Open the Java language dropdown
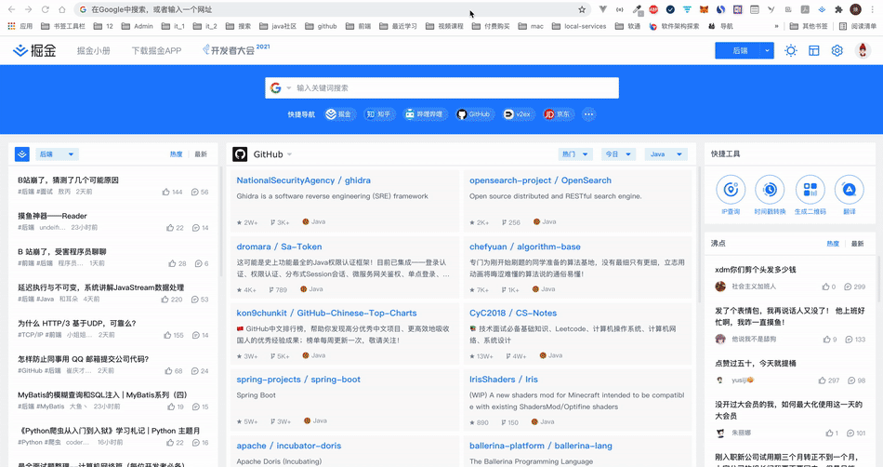The image size is (883, 467). (x=666, y=154)
